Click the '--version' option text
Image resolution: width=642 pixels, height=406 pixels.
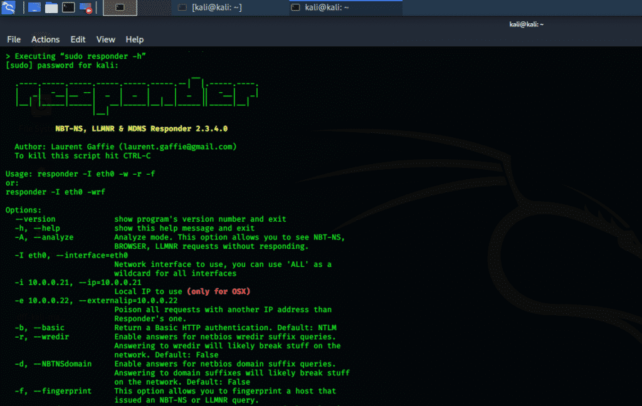click(x=35, y=219)
